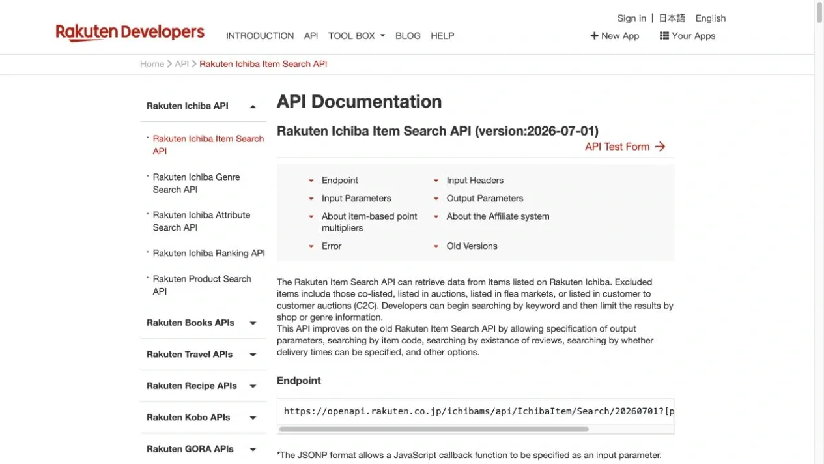Click the API Documentation heading

tap(359, 102)
